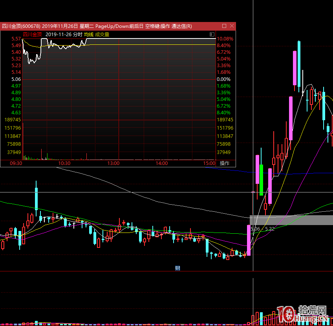Toggle the side panel icon in popup header
The image size is (333, 326).
coord(212,35)
